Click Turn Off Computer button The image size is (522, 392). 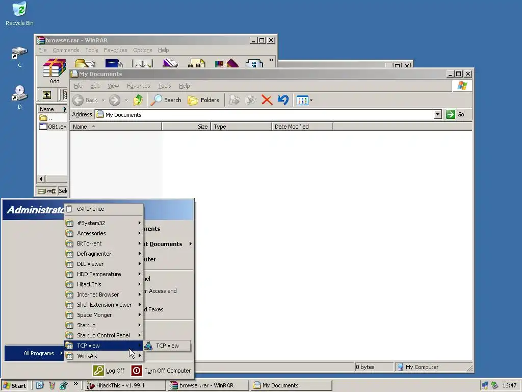click(161, 371)
